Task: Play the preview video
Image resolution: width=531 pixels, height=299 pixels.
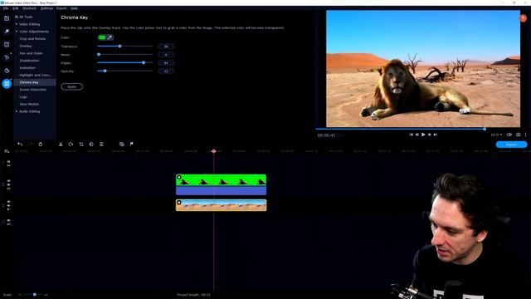Action: (x=423, y=135)
